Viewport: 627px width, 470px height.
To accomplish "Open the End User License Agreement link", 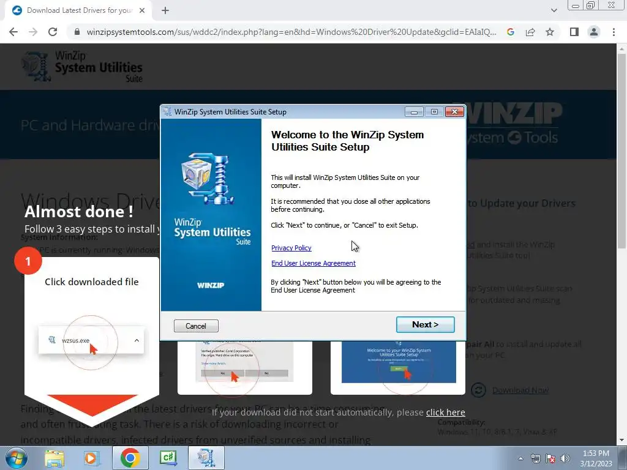I will pos(313,263).
